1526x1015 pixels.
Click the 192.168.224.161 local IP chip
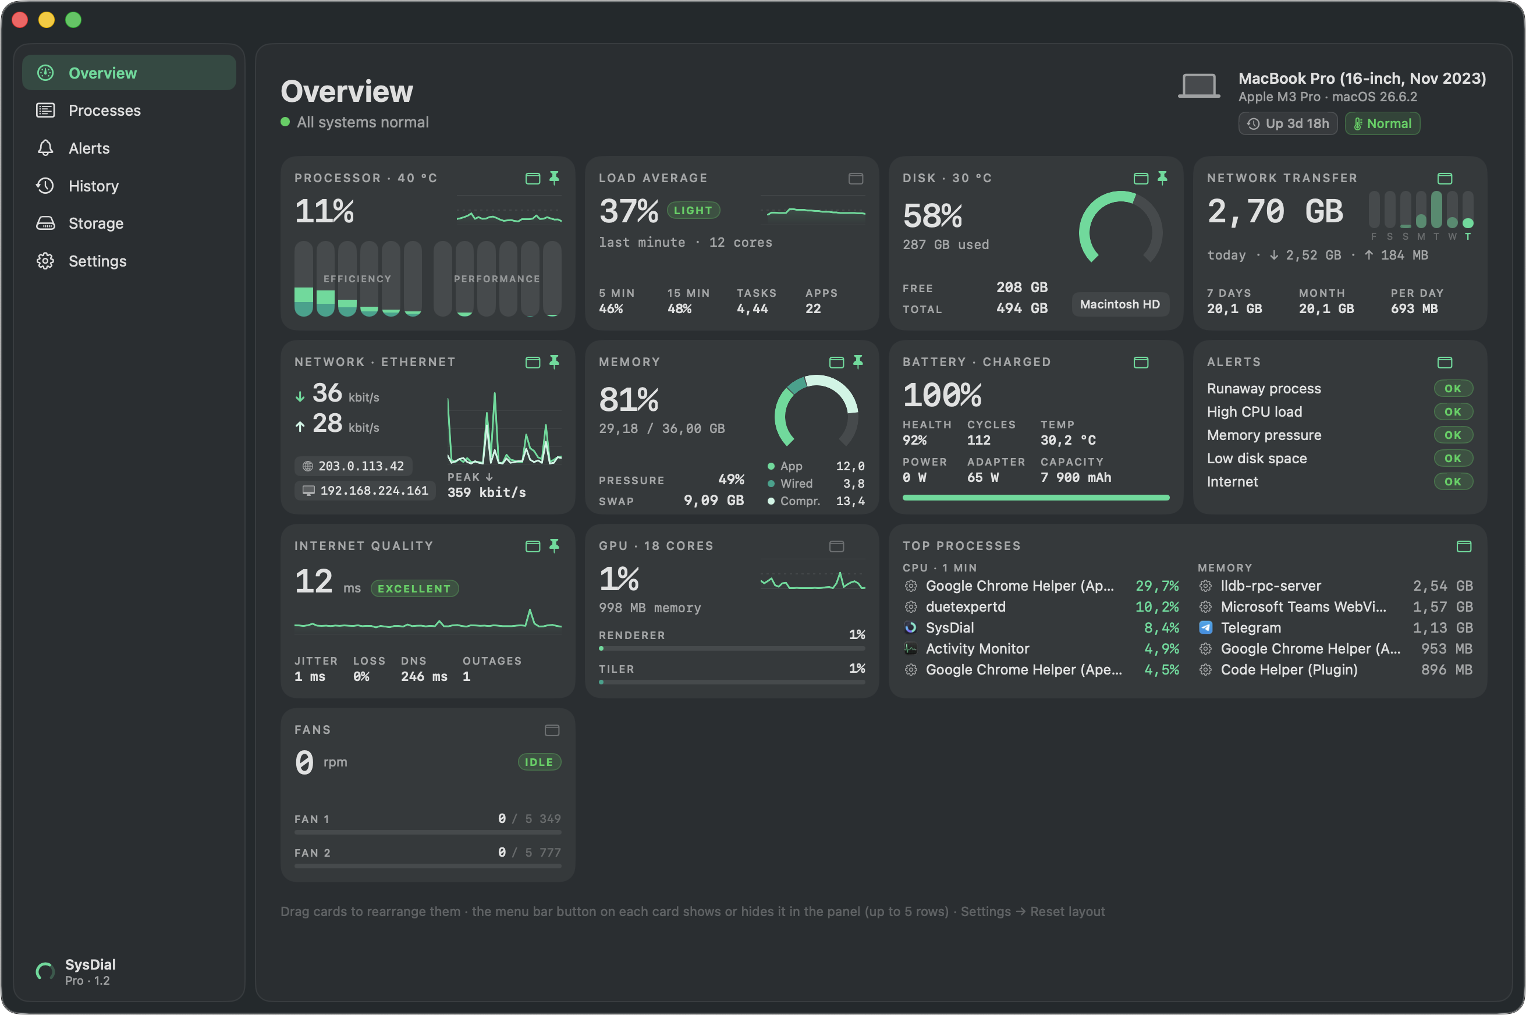[x=365, y=491]
